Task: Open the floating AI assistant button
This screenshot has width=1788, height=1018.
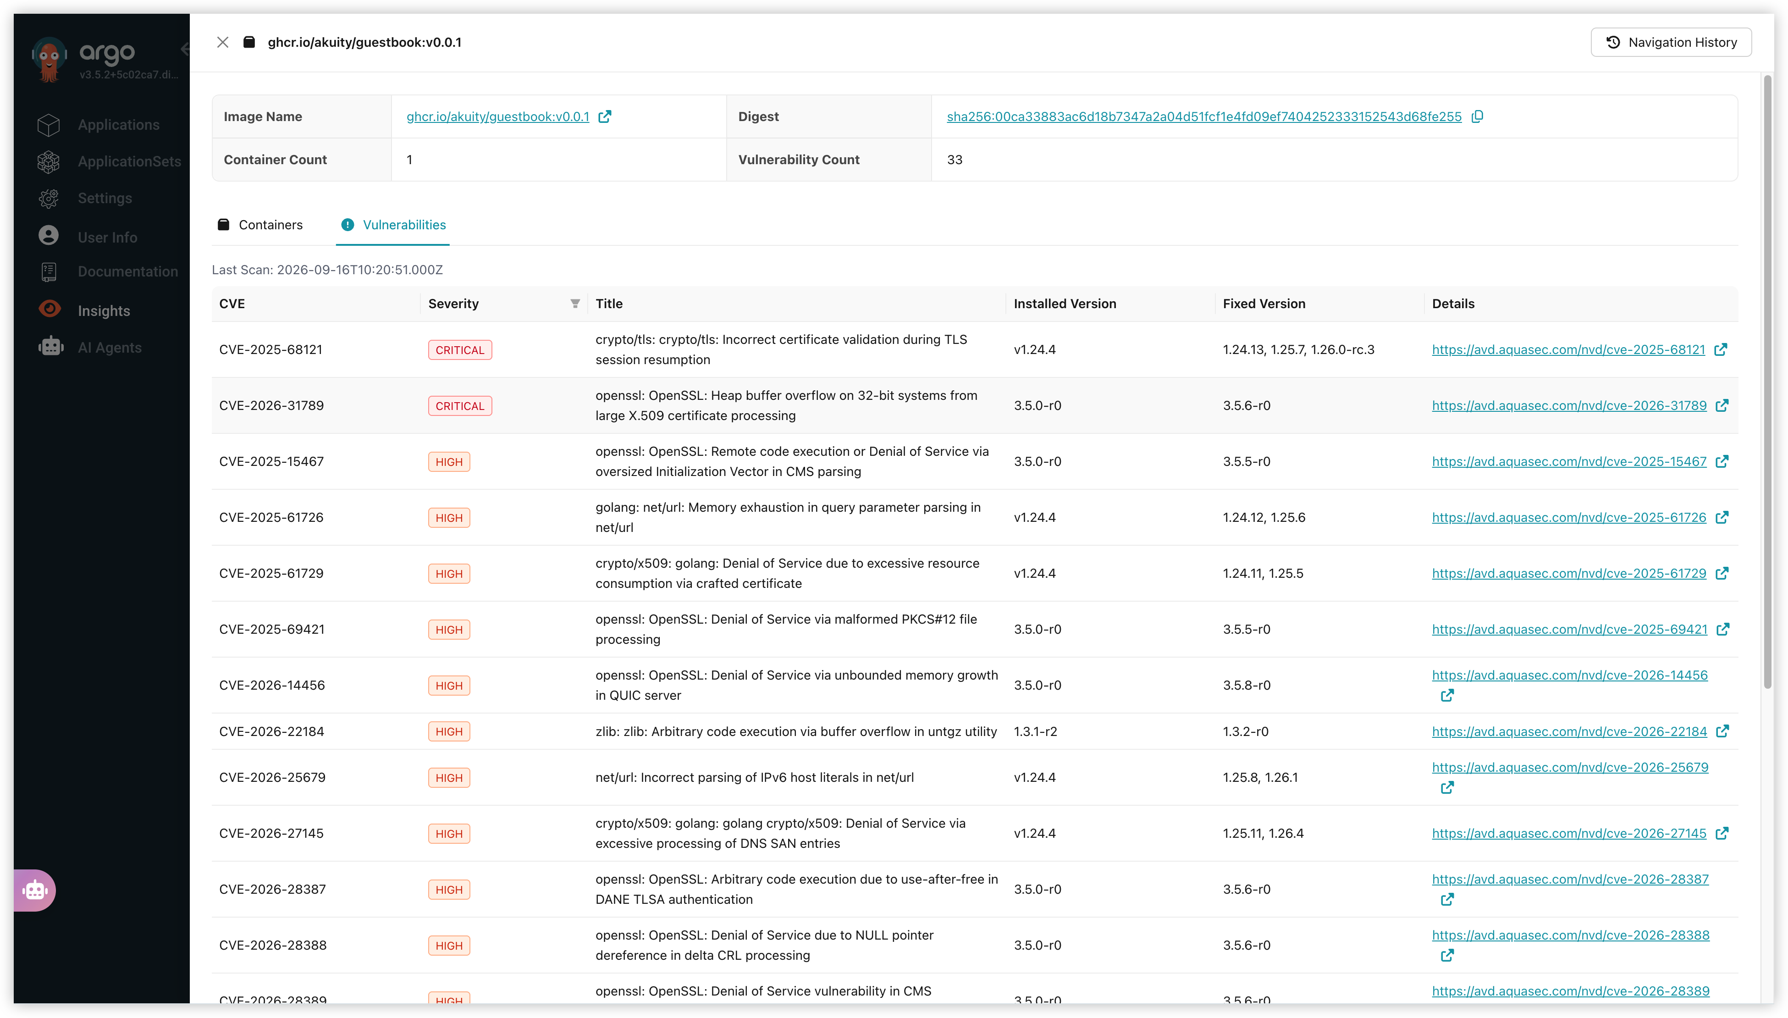Action: 34,890
